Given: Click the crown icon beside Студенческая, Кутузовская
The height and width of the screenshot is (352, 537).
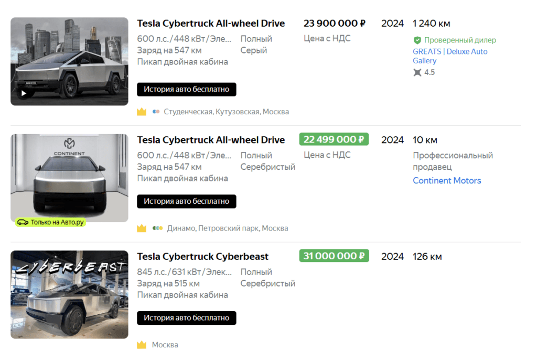Looking at the screenshot, I should coord(142,112).
